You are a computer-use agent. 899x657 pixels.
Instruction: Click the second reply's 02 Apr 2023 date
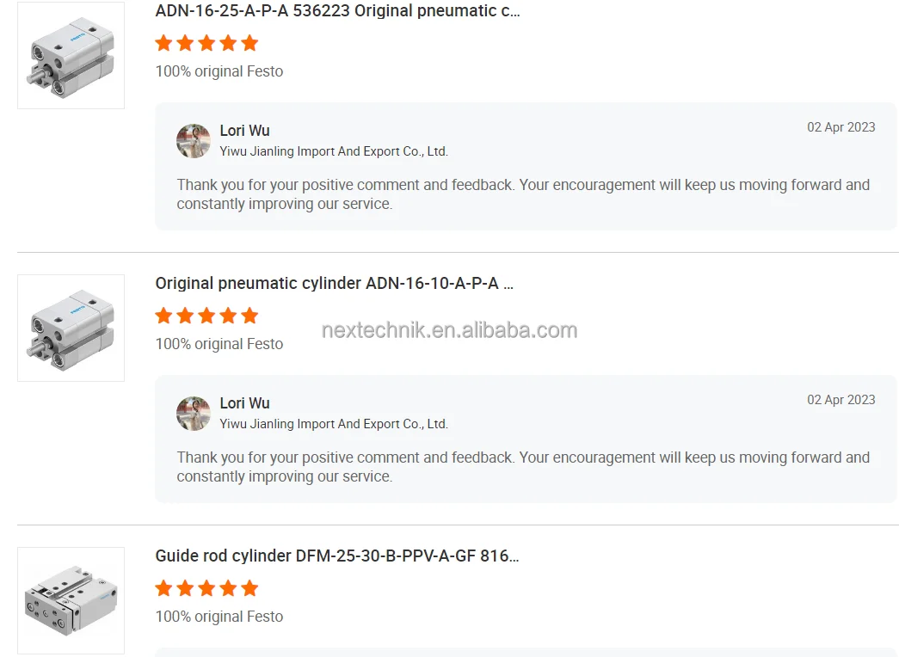pos(841,400)
